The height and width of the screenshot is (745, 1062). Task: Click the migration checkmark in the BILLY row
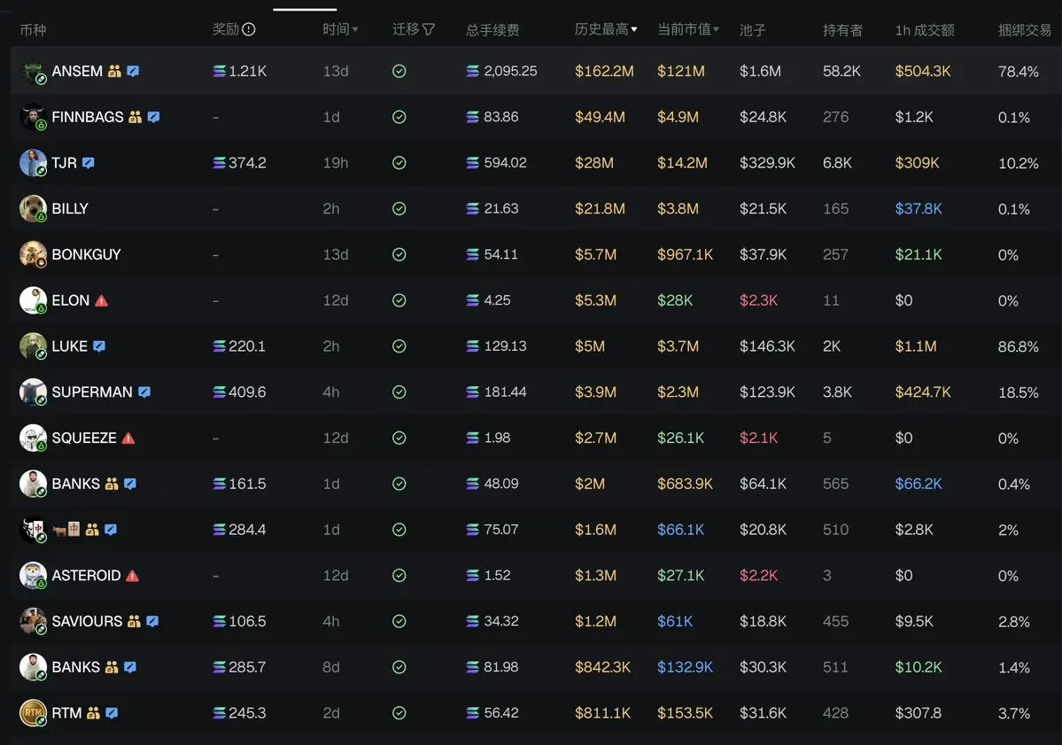click(399, 208)
